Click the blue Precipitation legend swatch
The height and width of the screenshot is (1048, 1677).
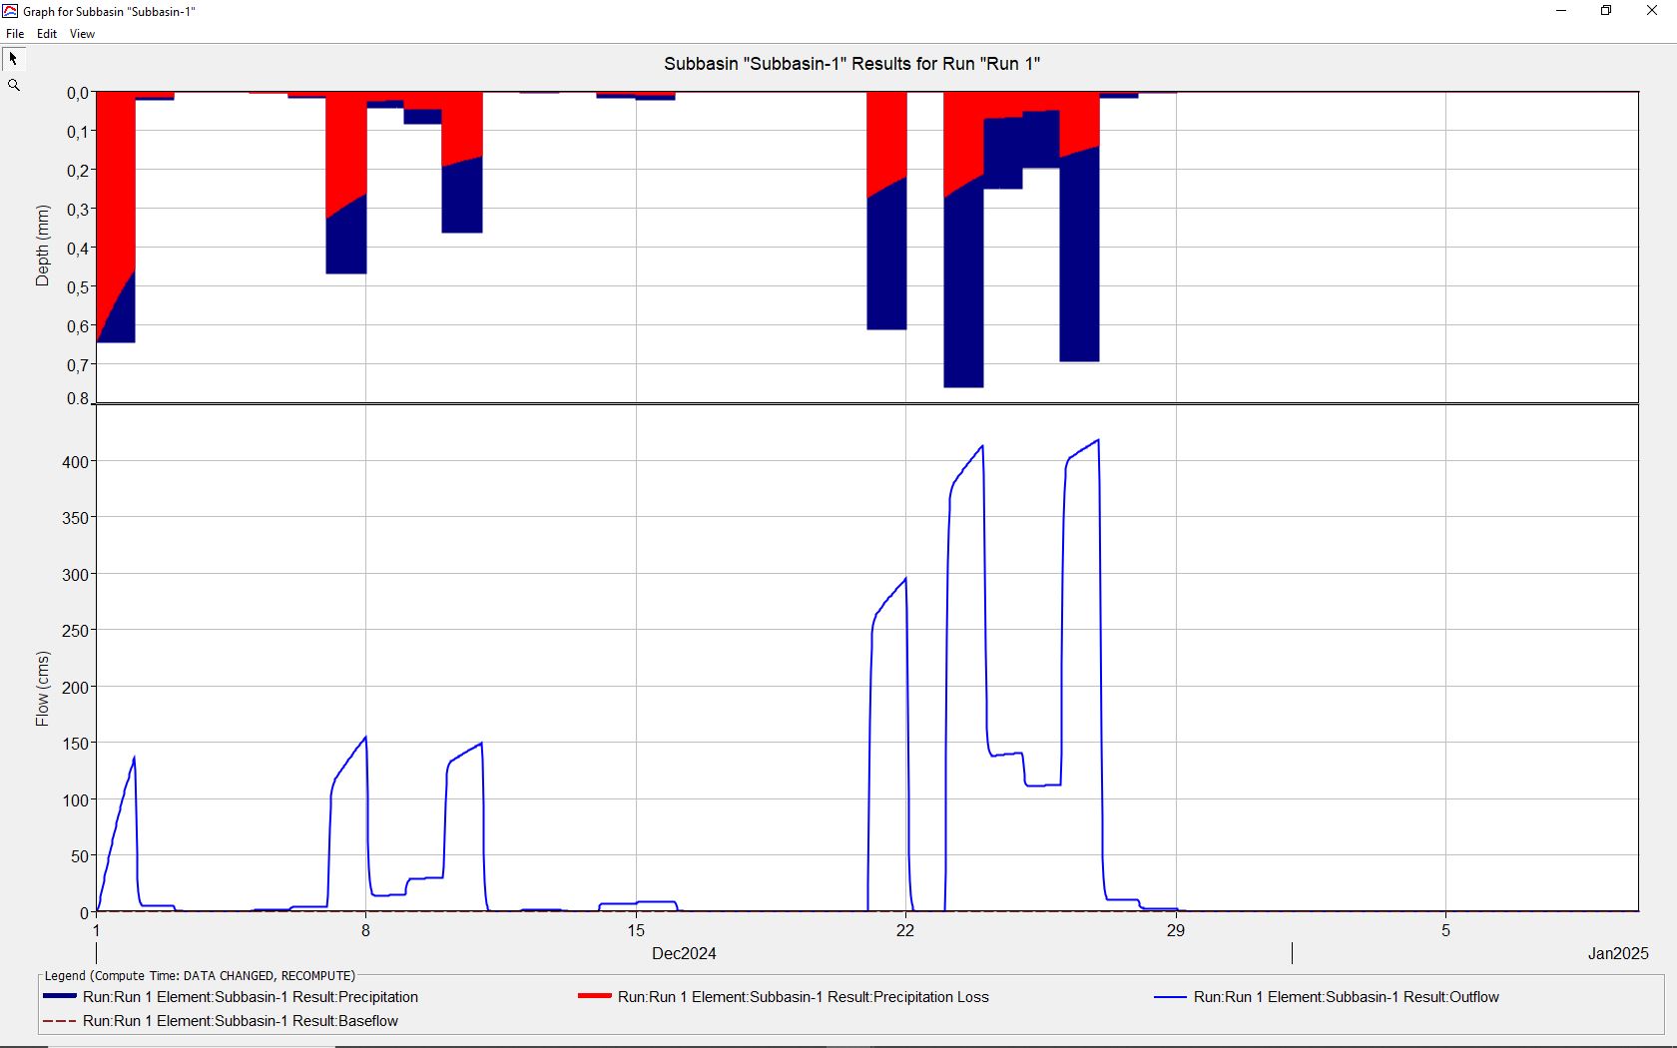(x=60, y=996)
